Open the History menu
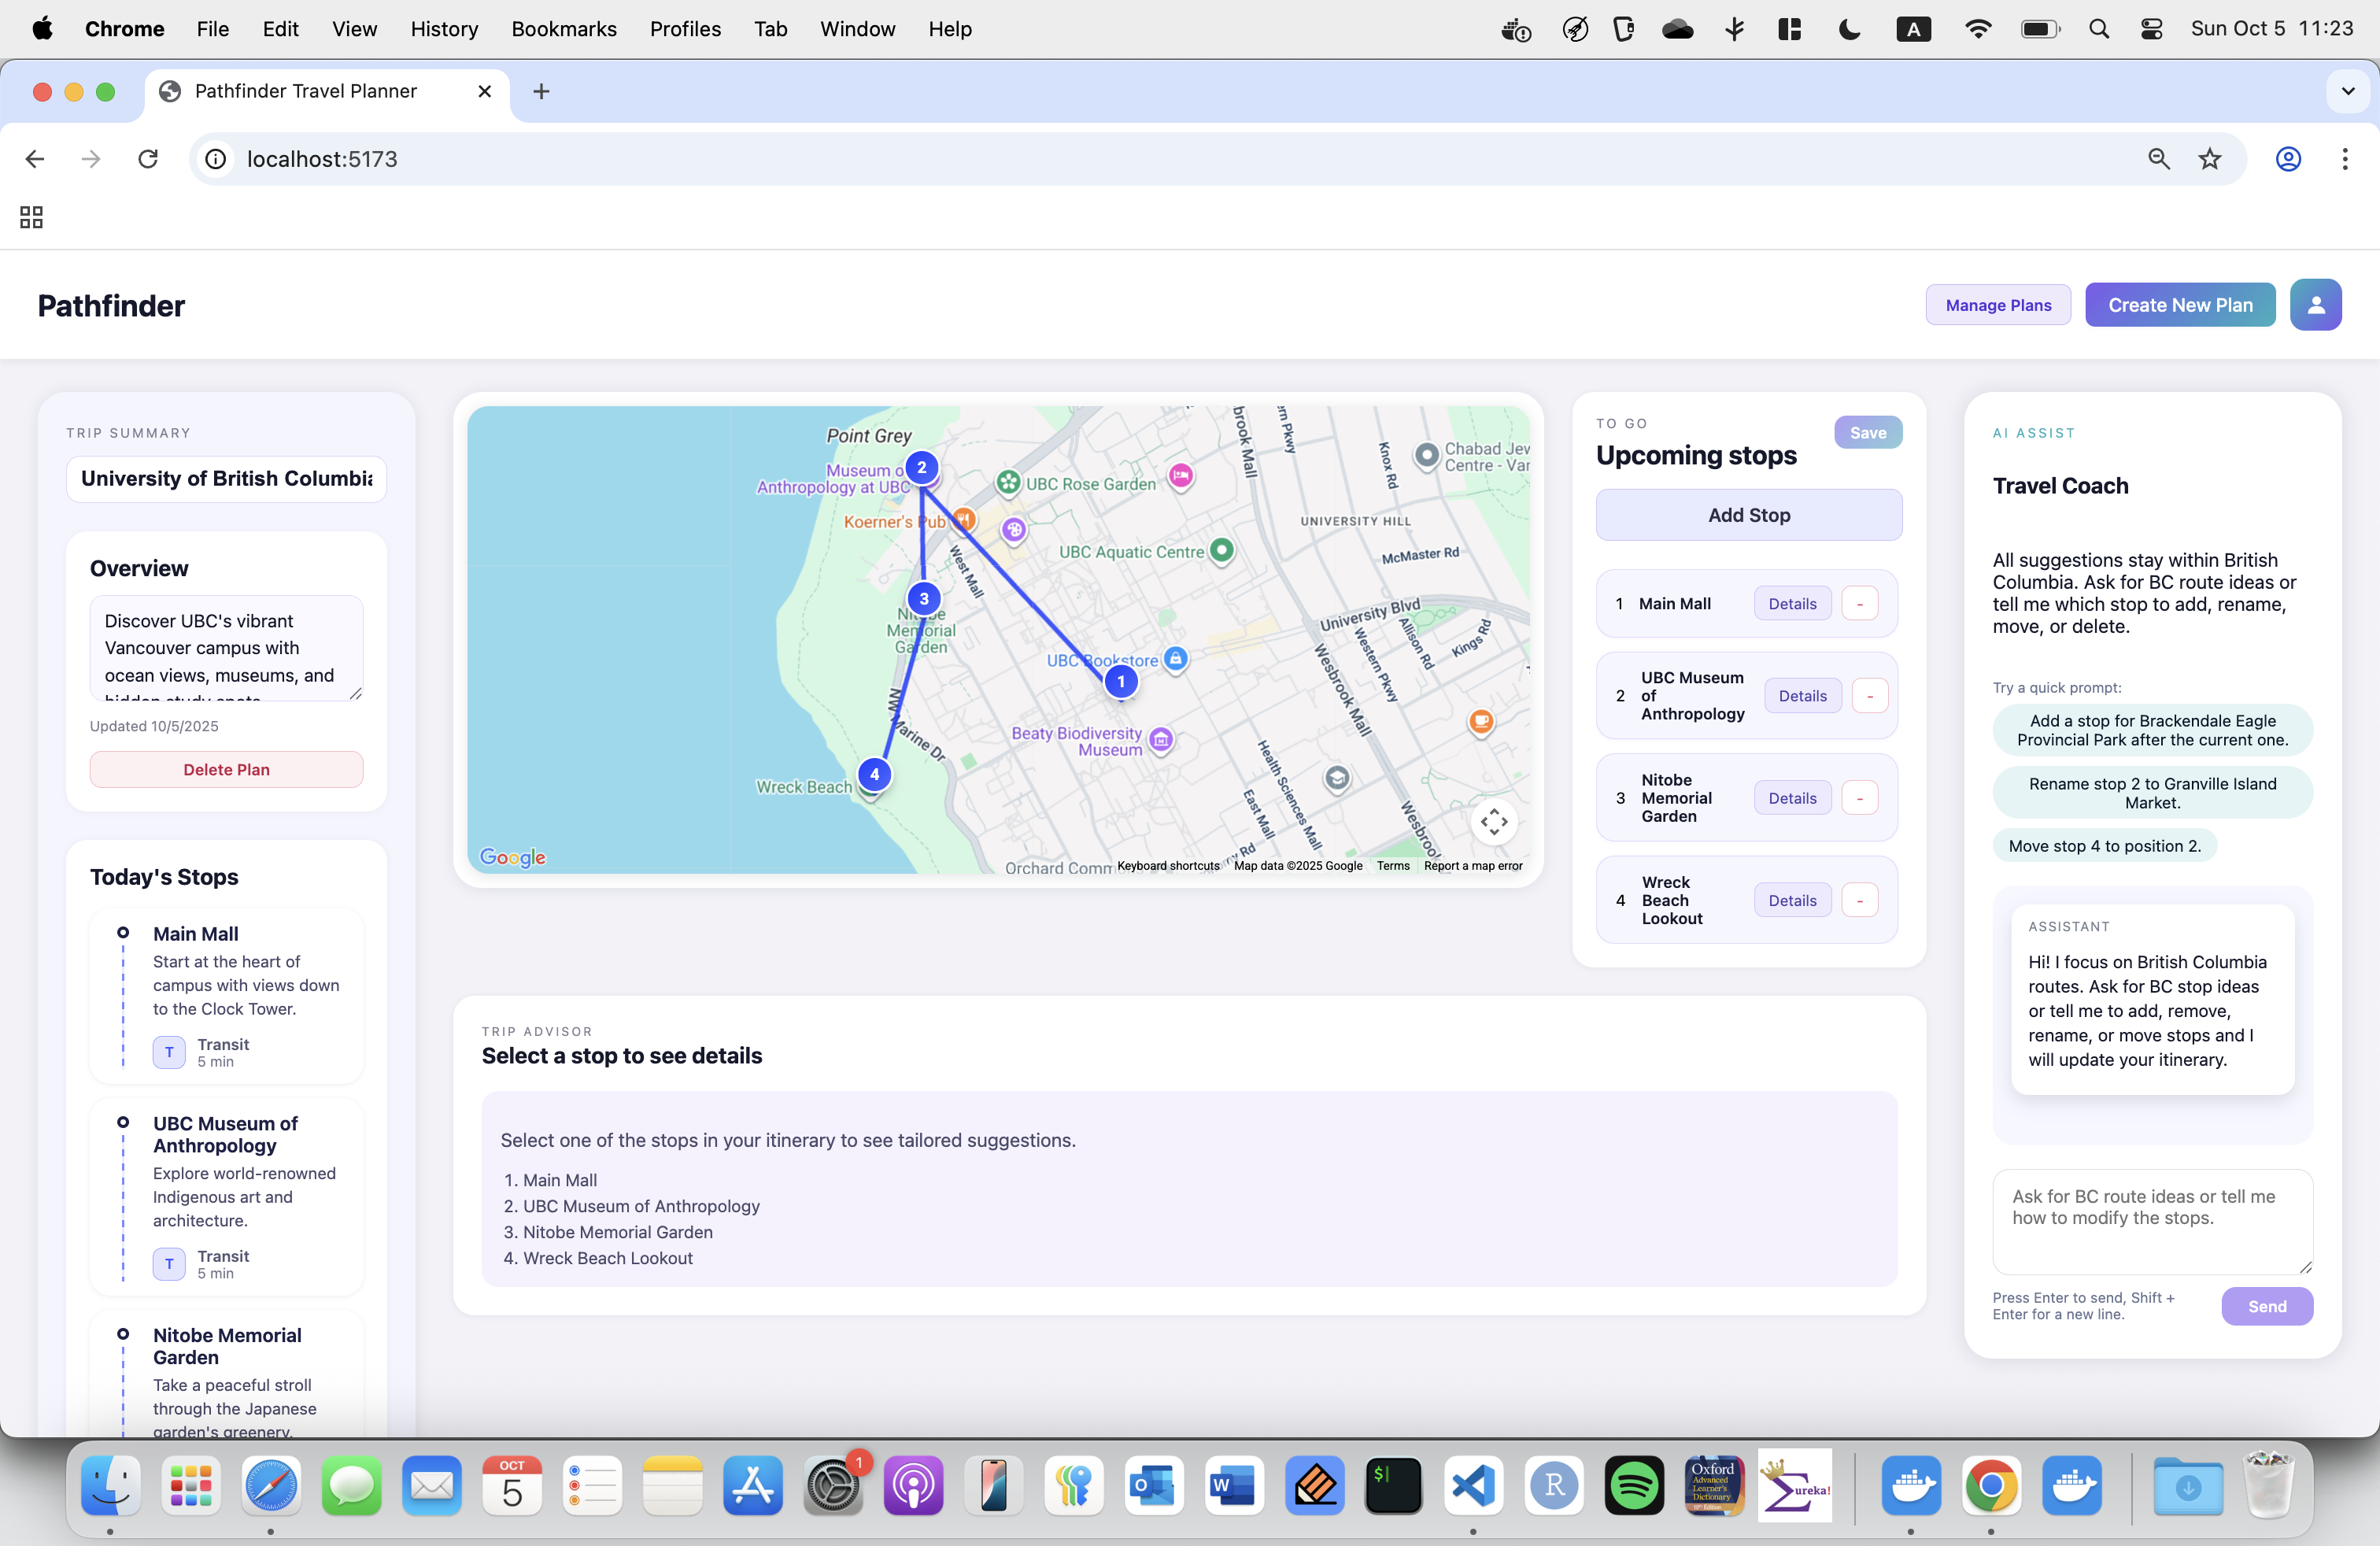This screenshot has width=2380, height=1546. point(443,29)
